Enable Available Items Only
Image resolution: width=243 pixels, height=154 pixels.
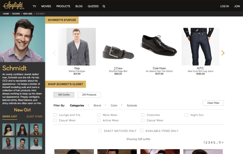pos(141,130)
